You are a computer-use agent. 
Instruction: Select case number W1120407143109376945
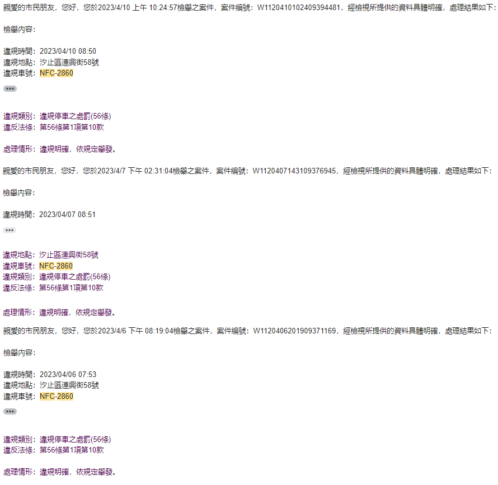coord(294,171)
